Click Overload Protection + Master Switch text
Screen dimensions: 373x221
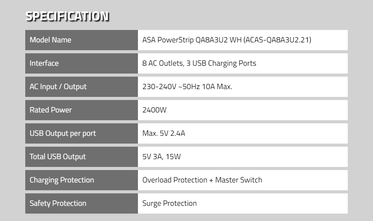(202, 180)
